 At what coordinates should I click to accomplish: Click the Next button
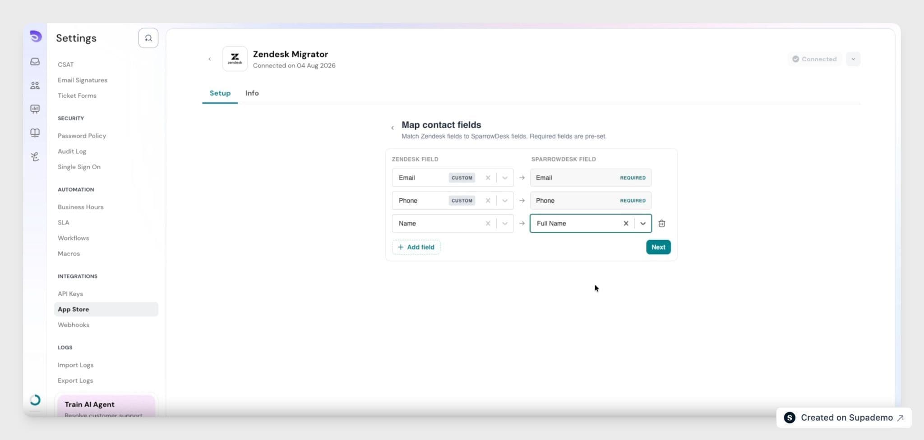658,247
